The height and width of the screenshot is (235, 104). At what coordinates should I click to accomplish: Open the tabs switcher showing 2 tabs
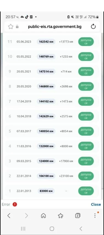point(78,216)
